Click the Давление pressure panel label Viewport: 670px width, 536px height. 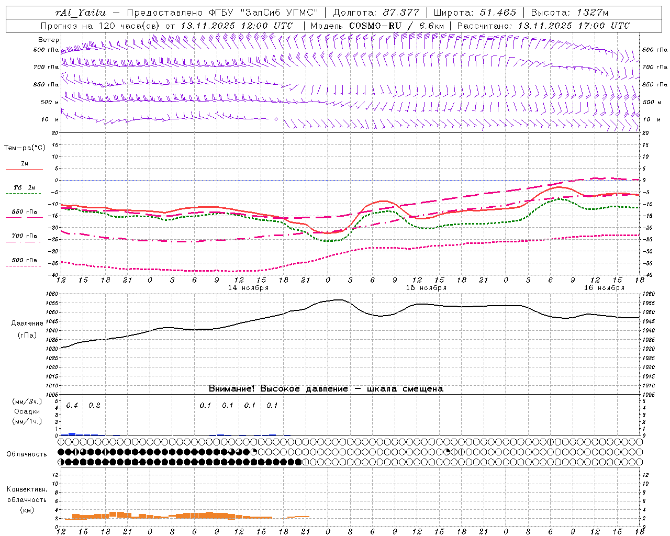pyautogui.click(x=27, y=323)
